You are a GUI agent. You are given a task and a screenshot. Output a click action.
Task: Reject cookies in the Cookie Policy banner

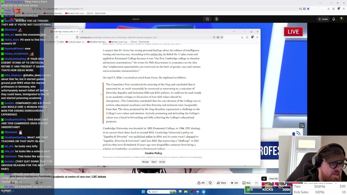pyautogui.click(x=154, y=162)
